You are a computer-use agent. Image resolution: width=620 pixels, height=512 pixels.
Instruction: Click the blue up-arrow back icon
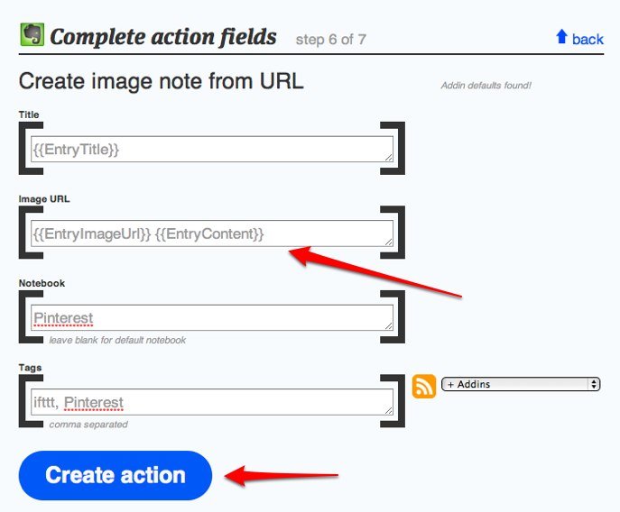pyautogui.click(x=561, y=37)
